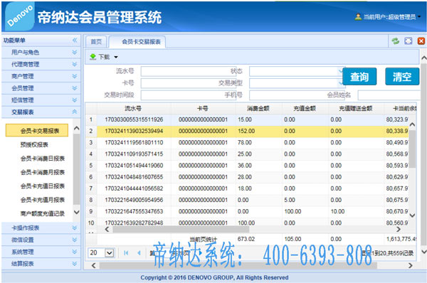Click the table vertical scrollbar thumb
The height and width of the screenshot is (283, 427).
click(x=412, y=149)
